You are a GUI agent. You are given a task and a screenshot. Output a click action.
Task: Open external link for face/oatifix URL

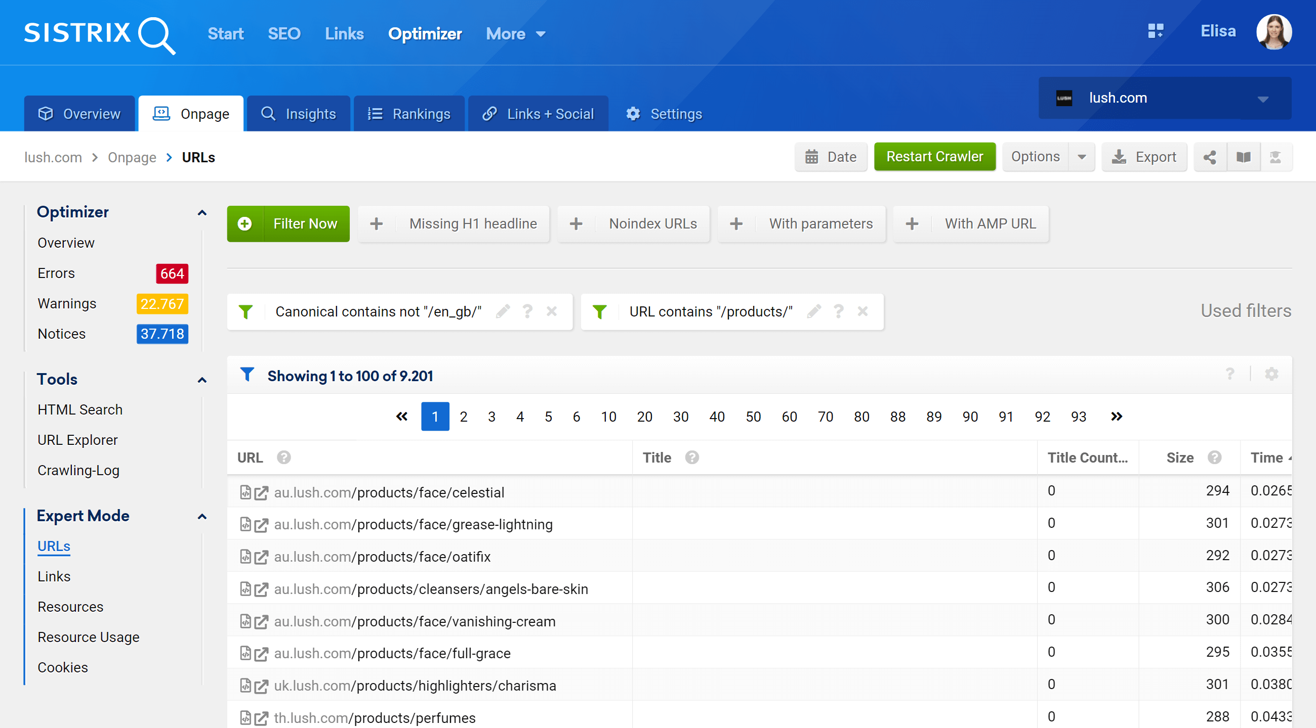point(261,557)
